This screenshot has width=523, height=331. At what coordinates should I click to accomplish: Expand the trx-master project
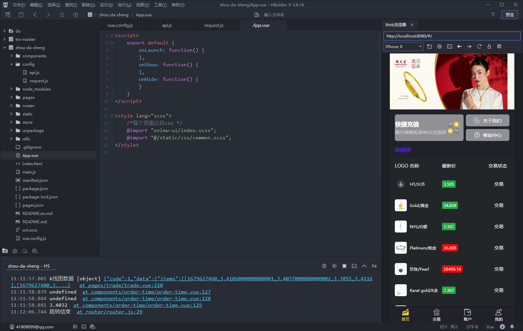(5, 39)
